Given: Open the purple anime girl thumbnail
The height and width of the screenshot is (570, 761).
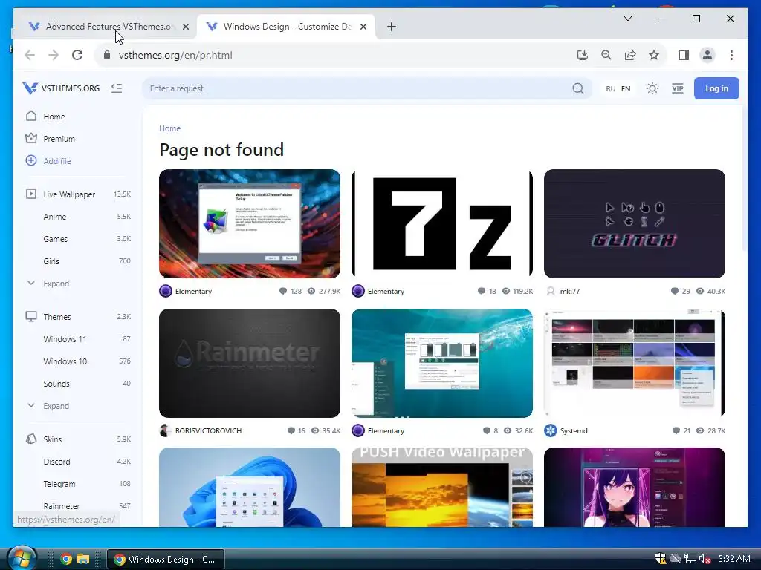Looking at the screenshot, I should [635, 487].
